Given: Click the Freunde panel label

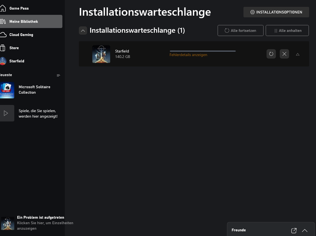Looking at the screenshot, I should (x=239, y=230).
